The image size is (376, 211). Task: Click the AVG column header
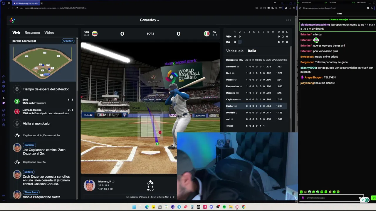(x=268, y=60)
